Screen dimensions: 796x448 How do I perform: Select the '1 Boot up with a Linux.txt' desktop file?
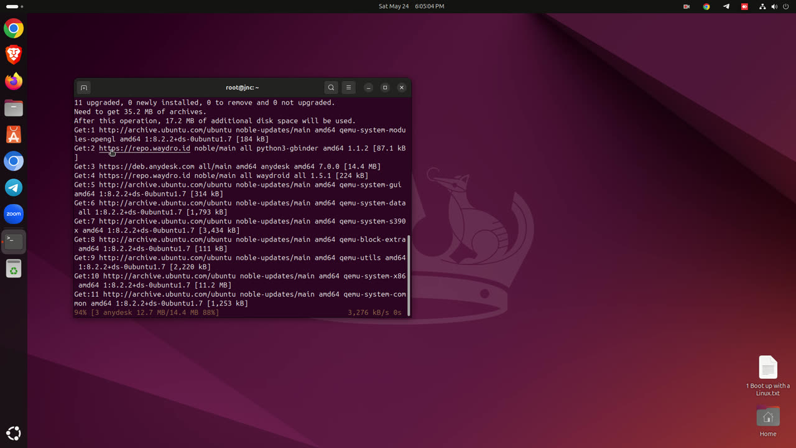(768, 376)
